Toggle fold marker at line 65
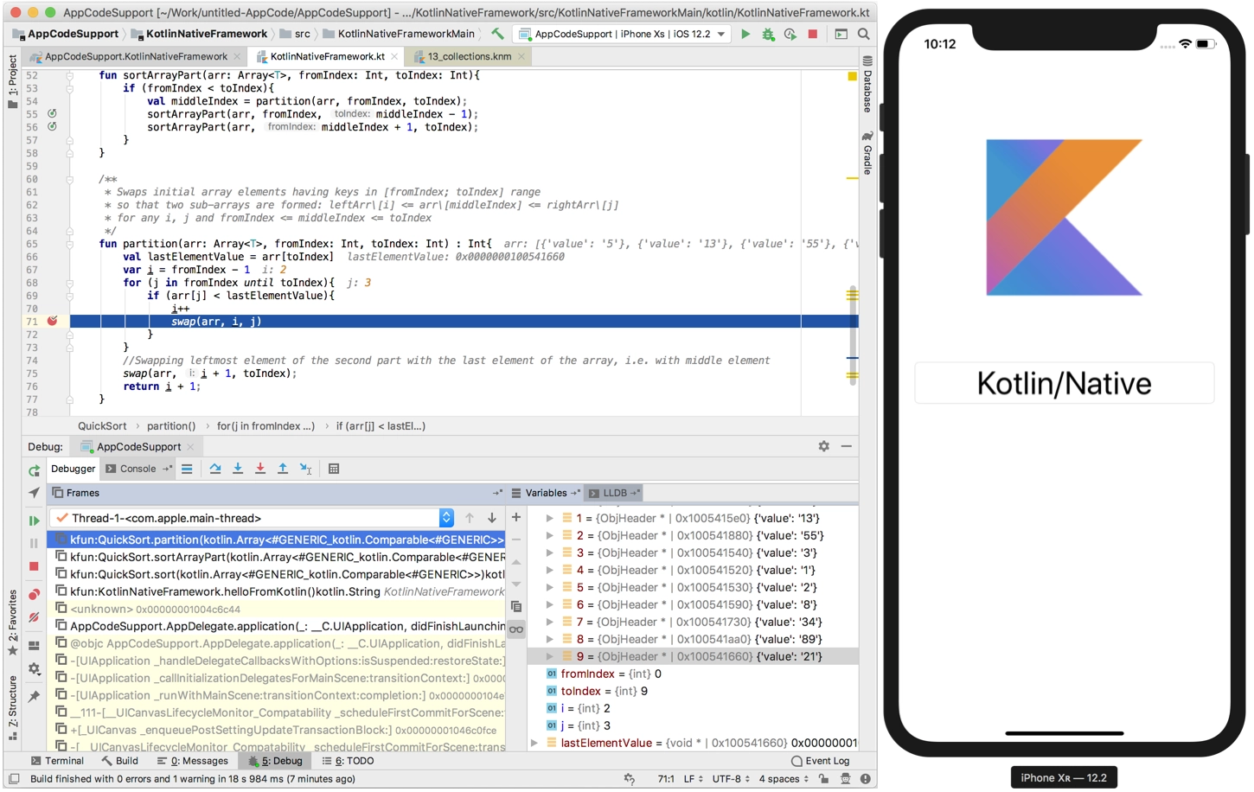Screen dimensions: 1254x792 (70, 244)
